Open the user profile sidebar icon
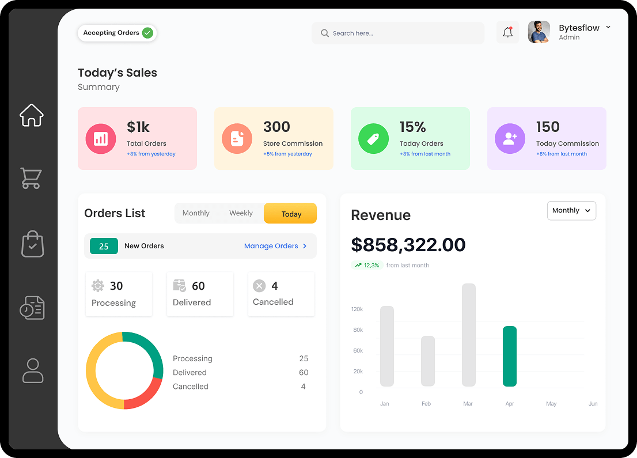The image size is (637, 458). (x=33, y=371)
